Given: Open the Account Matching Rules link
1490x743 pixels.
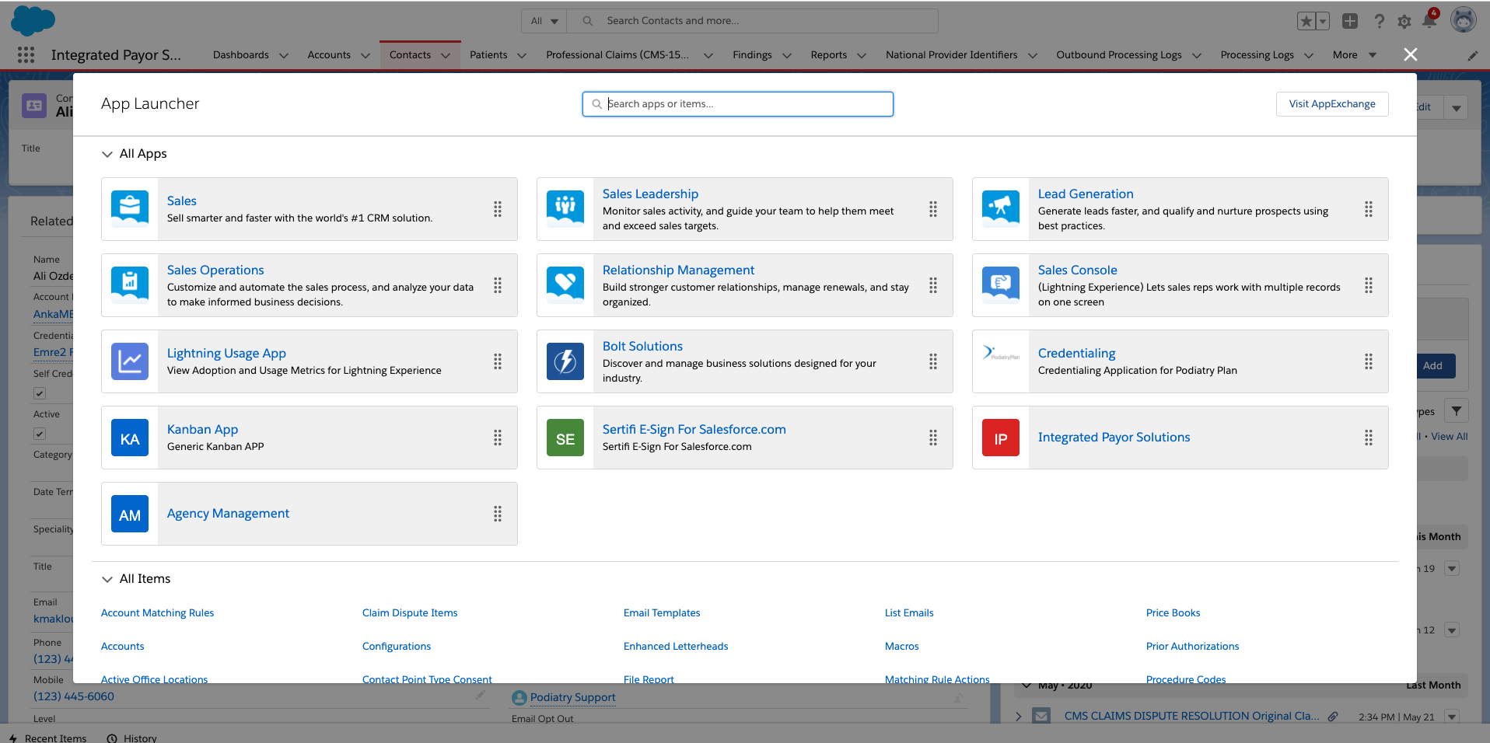Looking at the screenshot, I should pyautogui.click(x=157, y=612).
